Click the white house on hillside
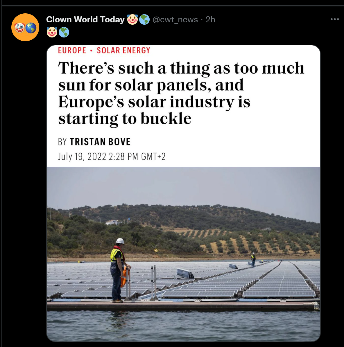 click(x=112, y=222)
